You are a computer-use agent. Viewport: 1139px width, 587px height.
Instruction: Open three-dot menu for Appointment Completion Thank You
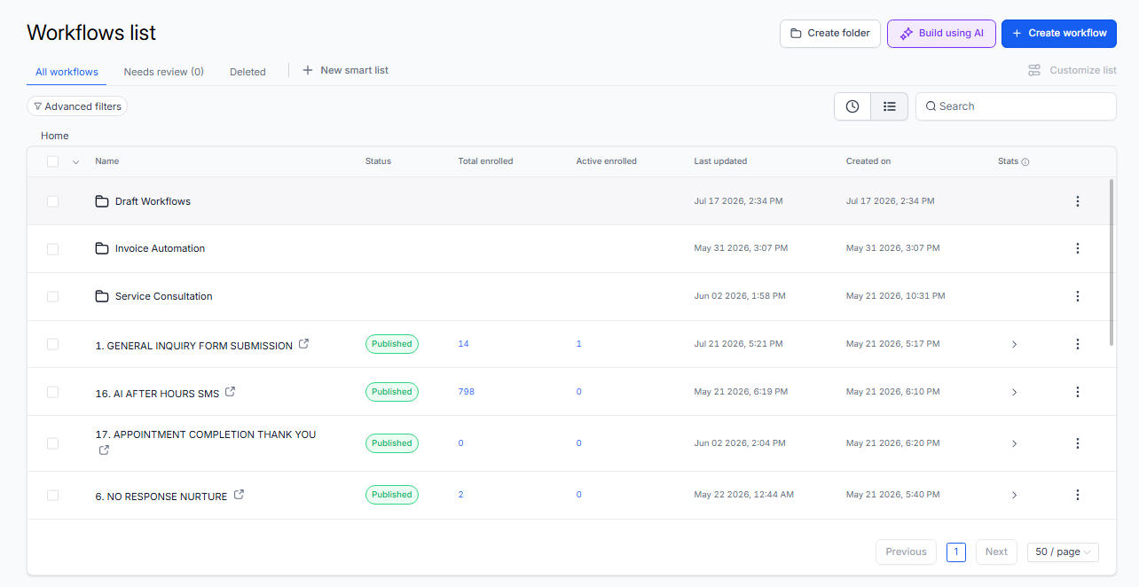click(1078, 443)
